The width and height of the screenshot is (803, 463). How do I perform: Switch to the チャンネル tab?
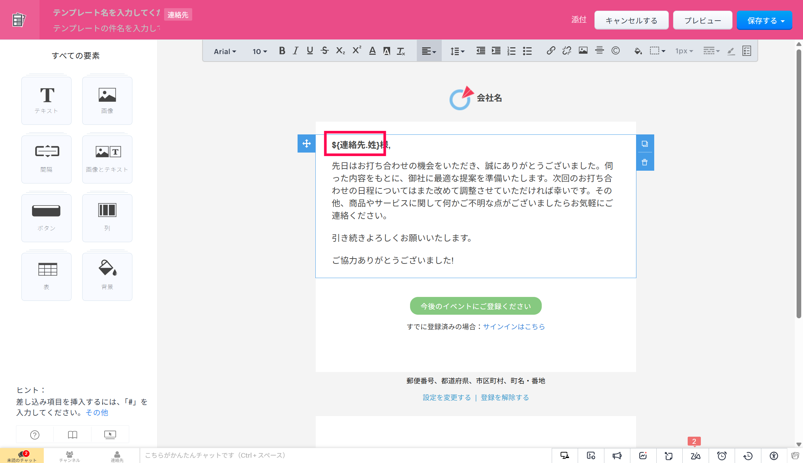[69, 456]
